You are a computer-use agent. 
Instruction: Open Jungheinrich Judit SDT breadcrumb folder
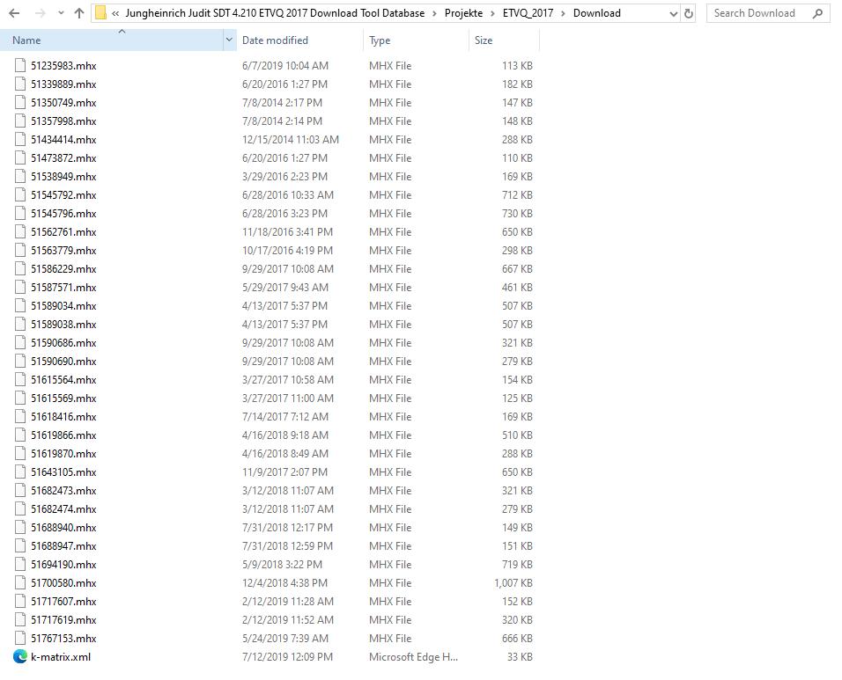pyautogui.click(x=275, y=13)
